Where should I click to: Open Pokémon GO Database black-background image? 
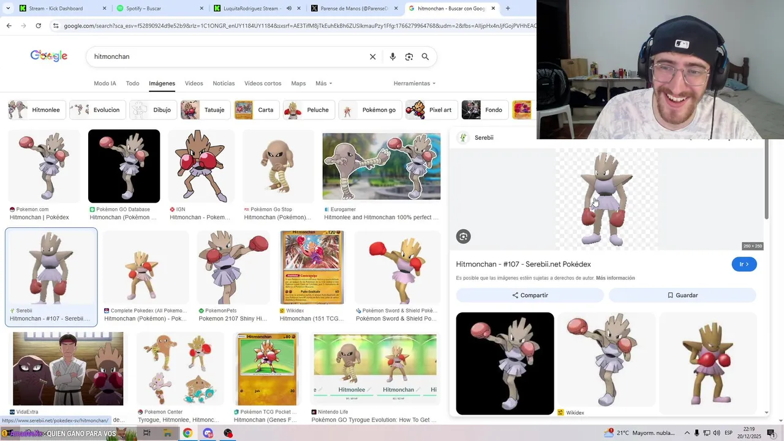click(x=124, y=166)
